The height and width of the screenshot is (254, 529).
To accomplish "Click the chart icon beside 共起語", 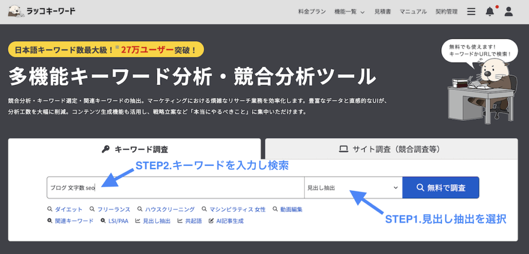I will (x=180, y=221).
